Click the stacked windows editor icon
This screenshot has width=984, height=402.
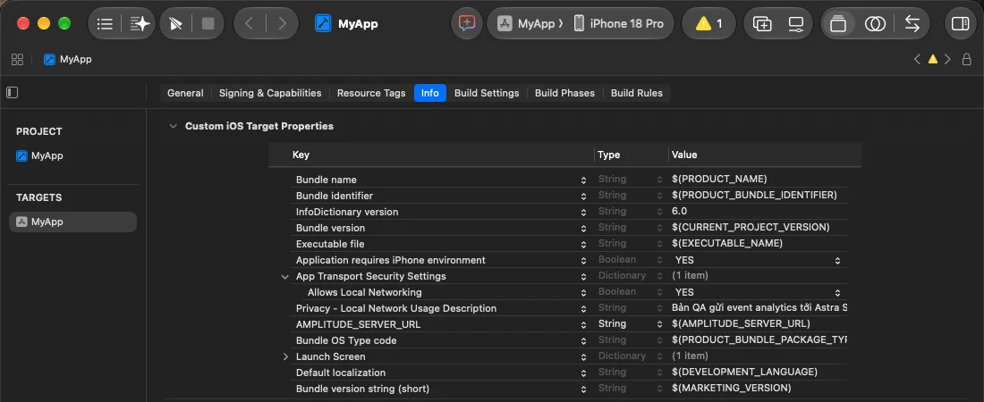[x=838, y=24]
